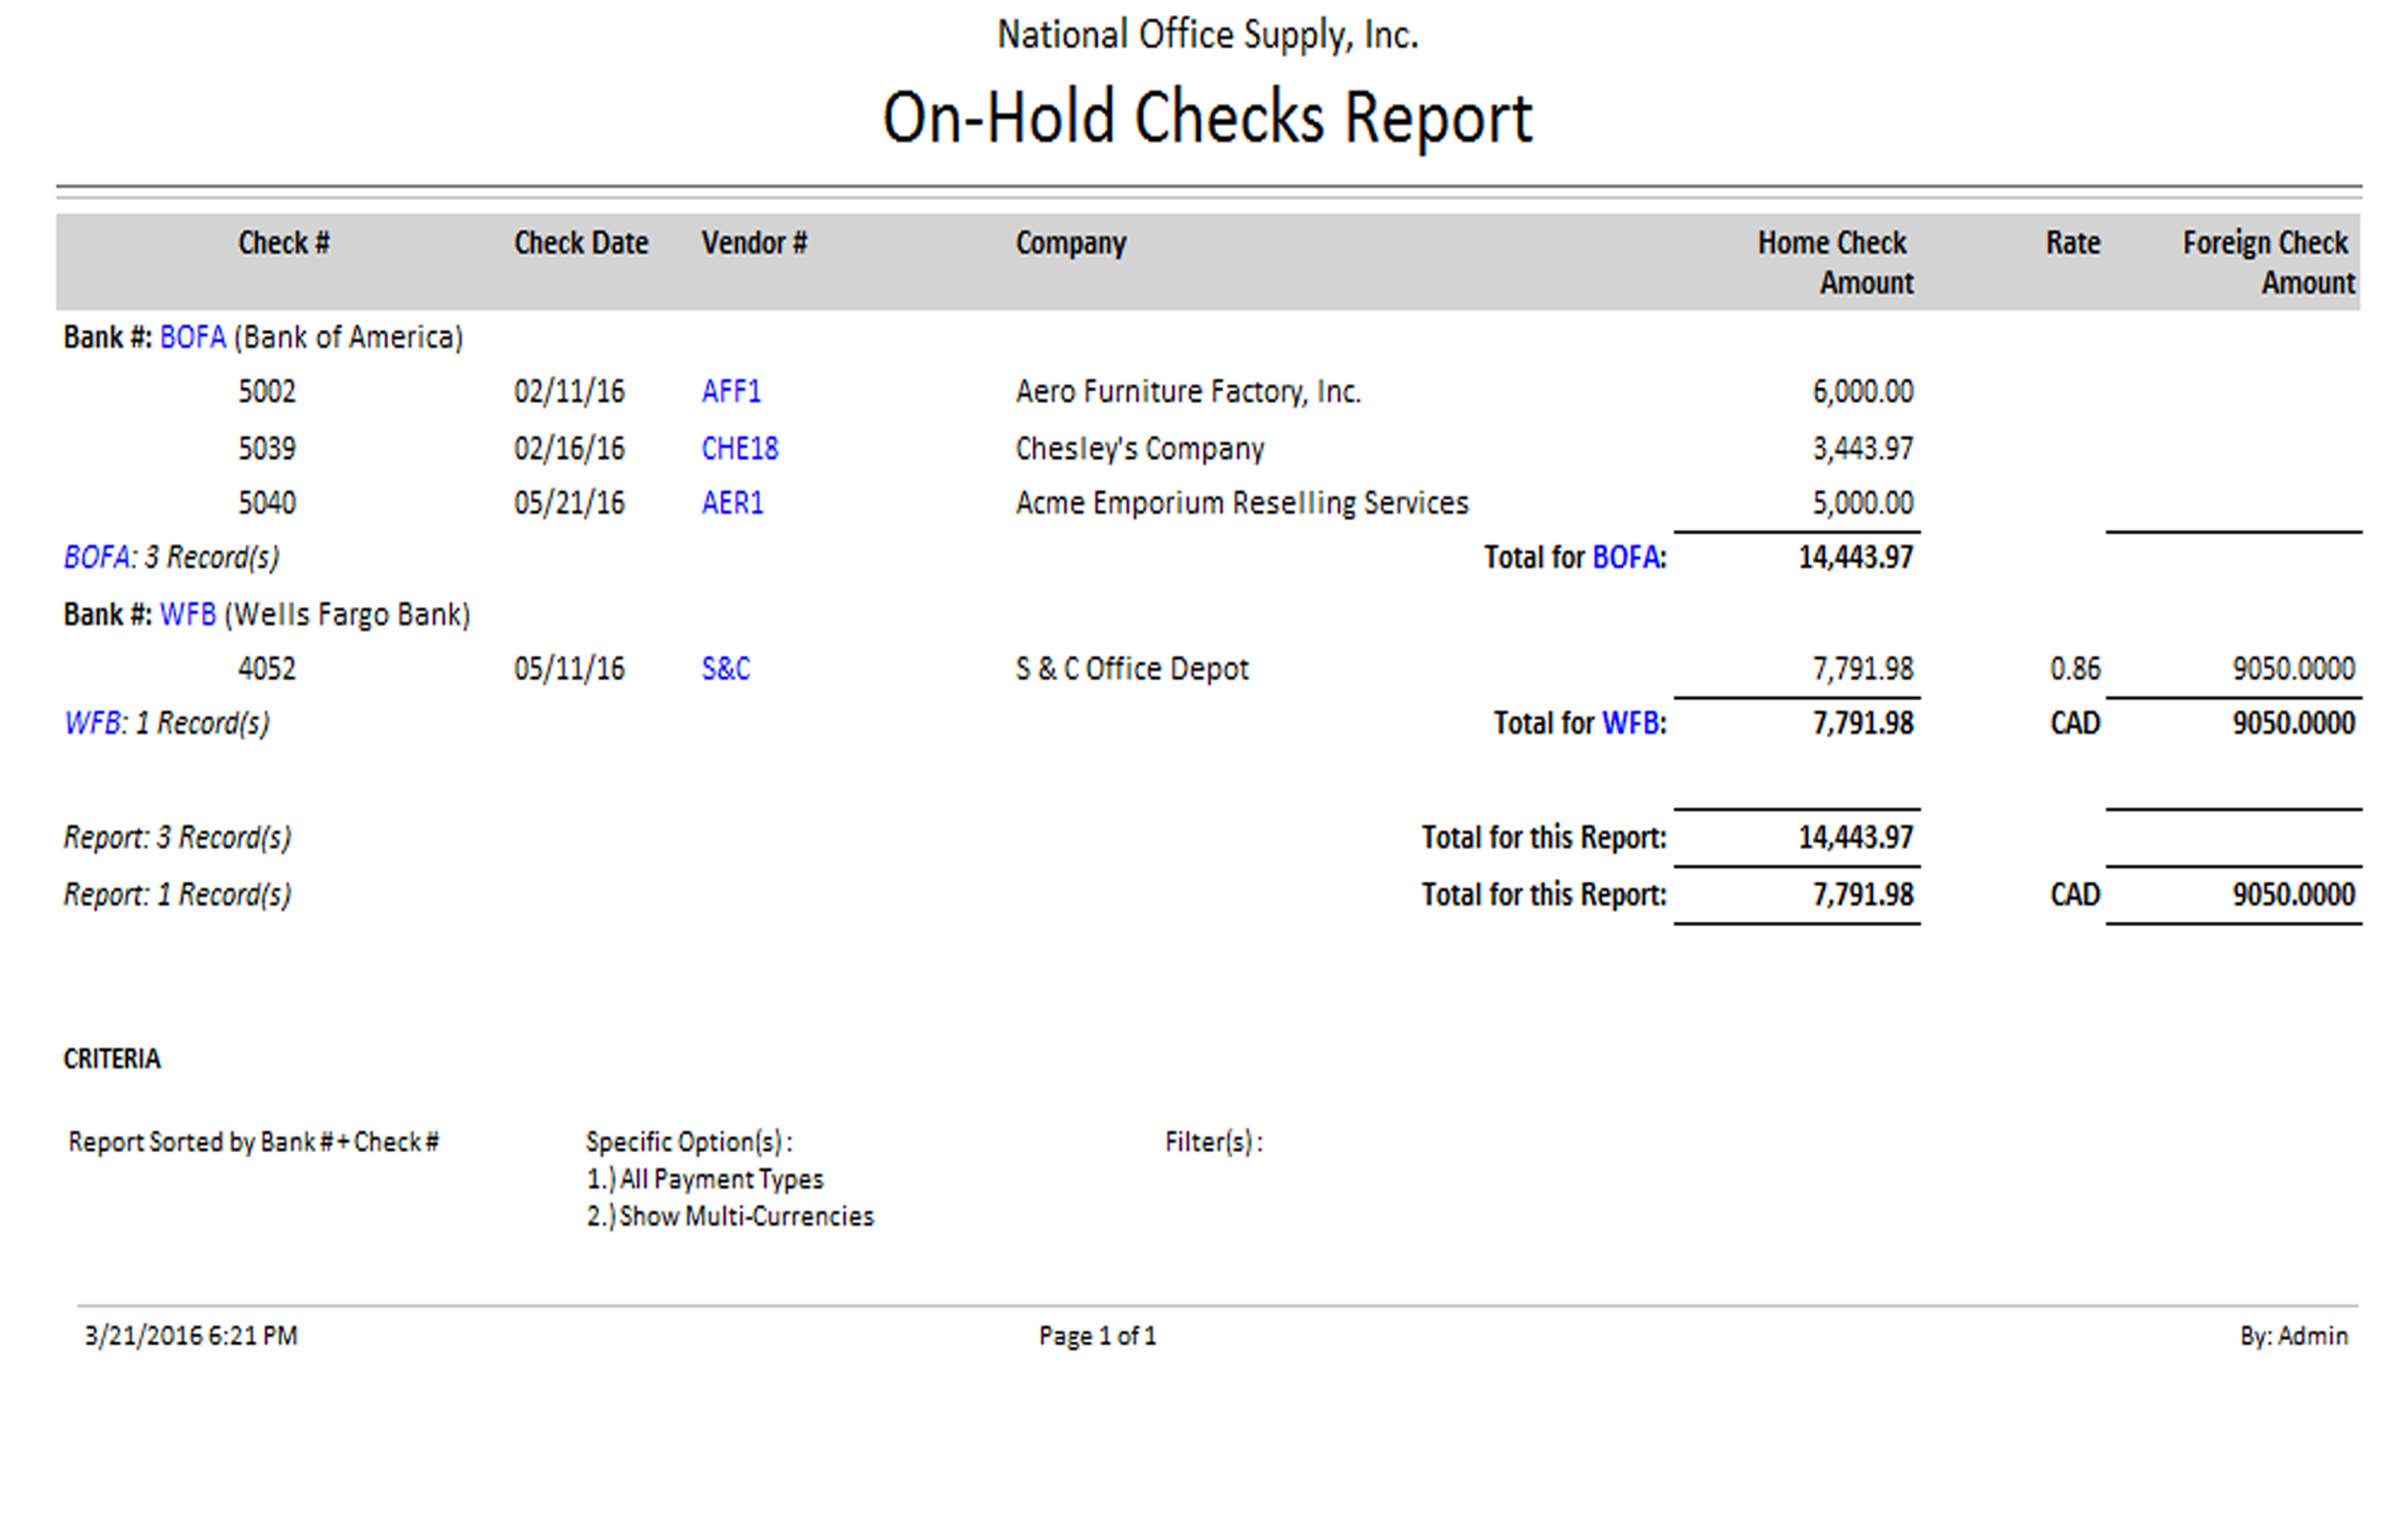Click the Check # column header
Viewport: 2407px width, 1540px height.
pos(283,243)
